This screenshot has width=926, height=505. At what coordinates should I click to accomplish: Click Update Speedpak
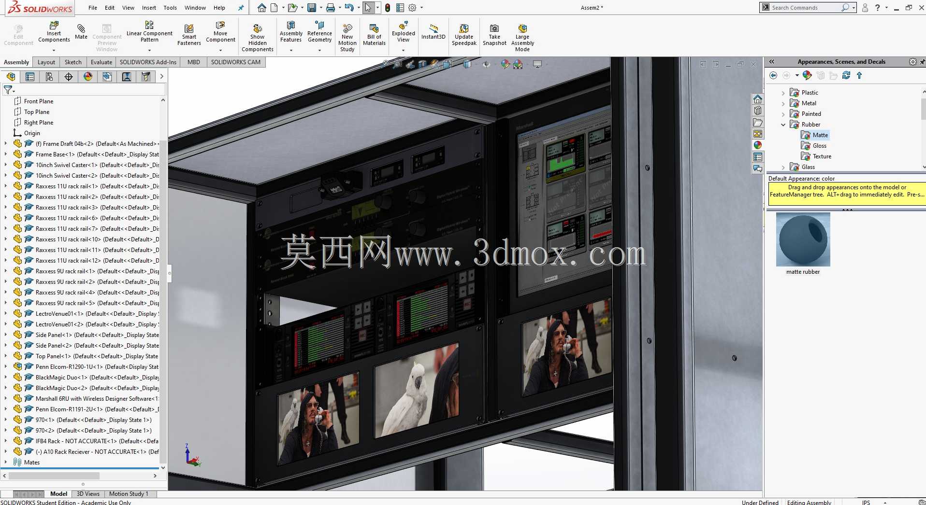tap(464, 35)
